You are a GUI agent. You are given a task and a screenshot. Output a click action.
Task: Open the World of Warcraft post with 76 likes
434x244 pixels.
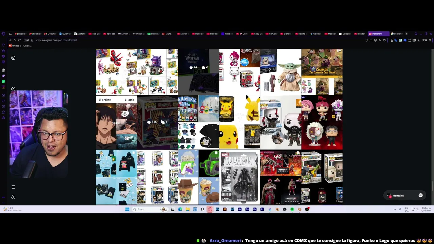198,72
